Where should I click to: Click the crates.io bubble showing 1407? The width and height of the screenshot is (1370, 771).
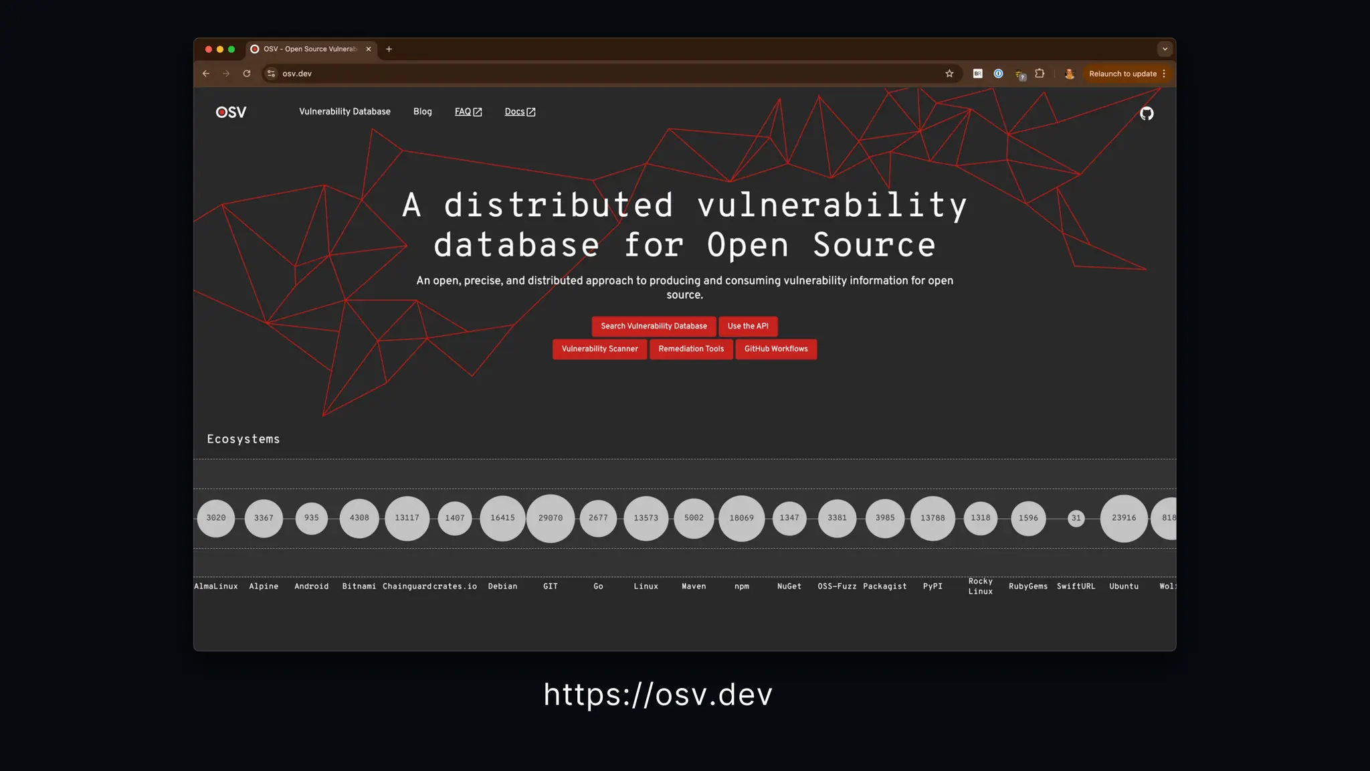click(x=455, y=518)
